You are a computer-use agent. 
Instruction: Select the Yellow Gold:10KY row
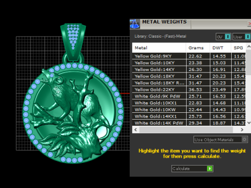(189, 63)
